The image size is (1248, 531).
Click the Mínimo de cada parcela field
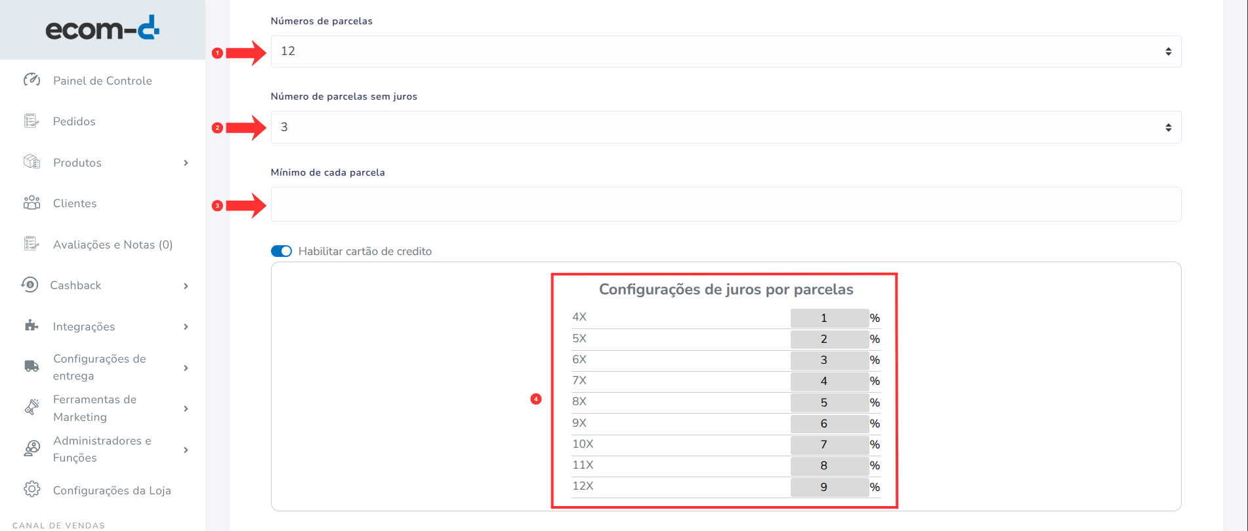pyautogui.click(x=726, y=205)
